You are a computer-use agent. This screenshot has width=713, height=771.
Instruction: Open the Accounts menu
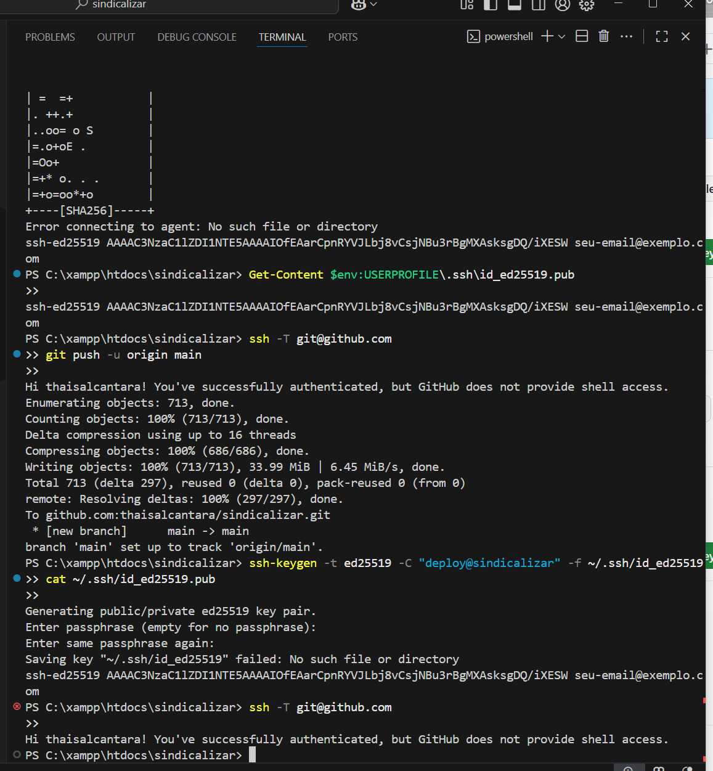(x=563, y=5)
